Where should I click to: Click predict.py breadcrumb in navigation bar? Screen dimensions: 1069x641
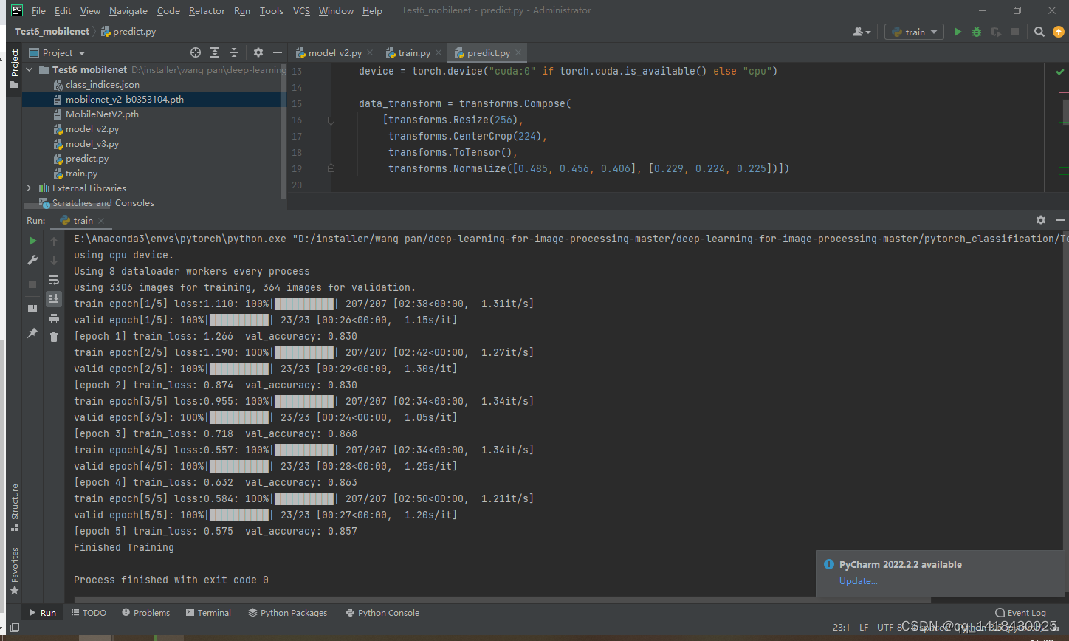pos(128,32)
